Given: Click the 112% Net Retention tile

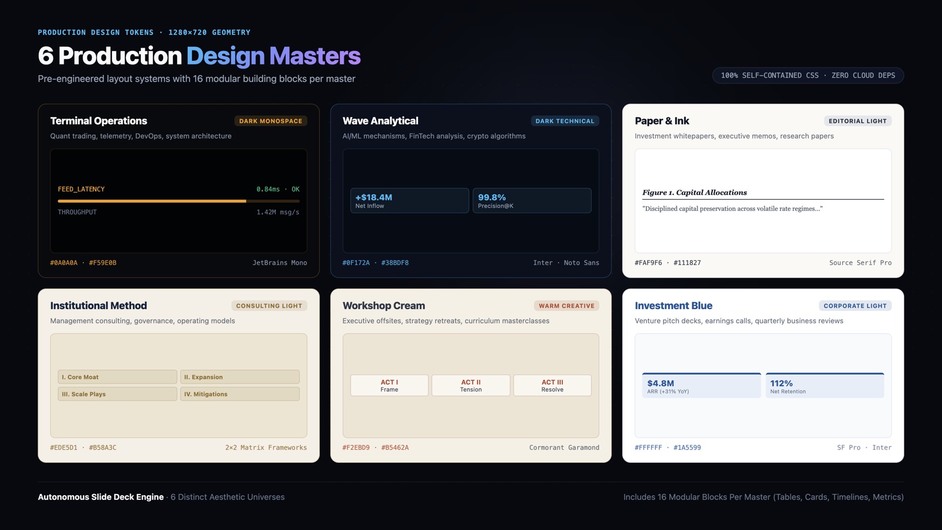Looking at the screenshot, I should [x=825, y=386].
